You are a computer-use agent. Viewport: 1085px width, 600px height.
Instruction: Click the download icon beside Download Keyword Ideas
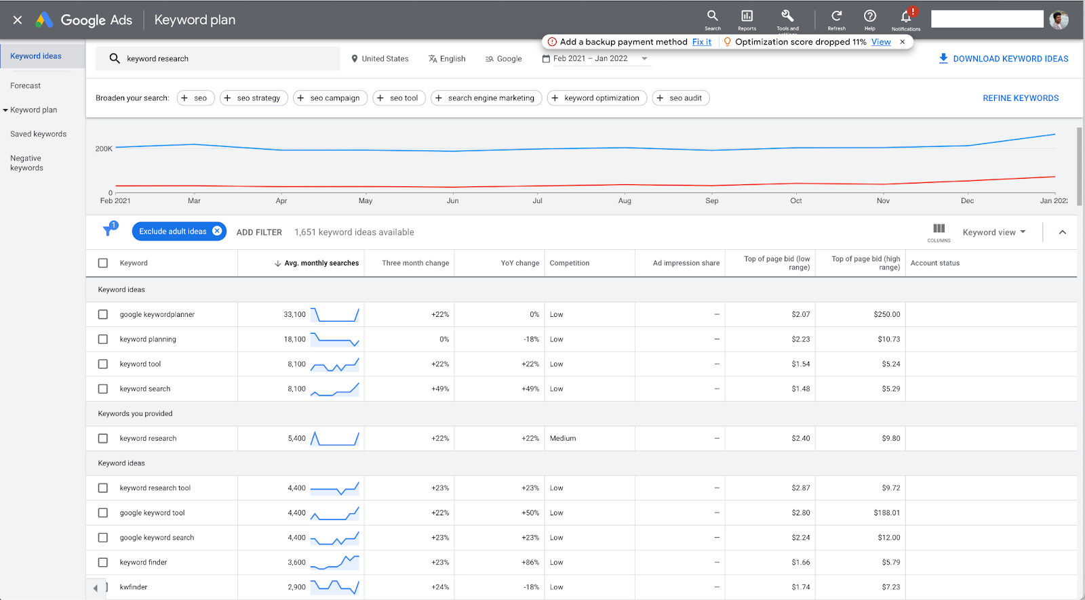point(943,59)
